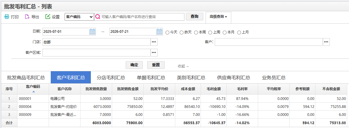
Task: Click the 序号 column header
Action: (9, 89)
